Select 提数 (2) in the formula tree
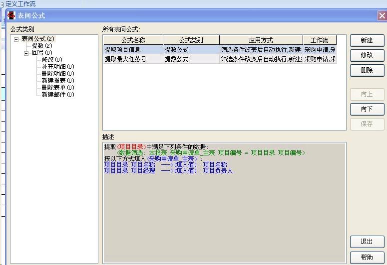 [x=42, y=46]
